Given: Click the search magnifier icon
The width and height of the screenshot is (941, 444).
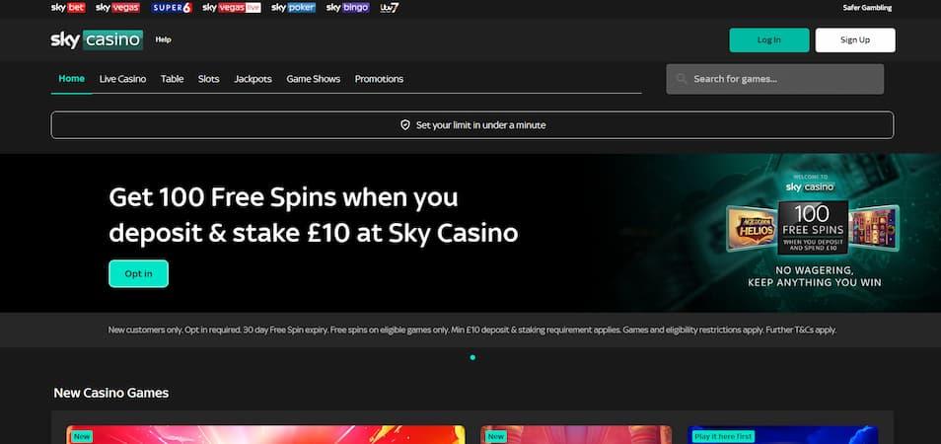Looking at the screenshot, I should coord(682,79).
